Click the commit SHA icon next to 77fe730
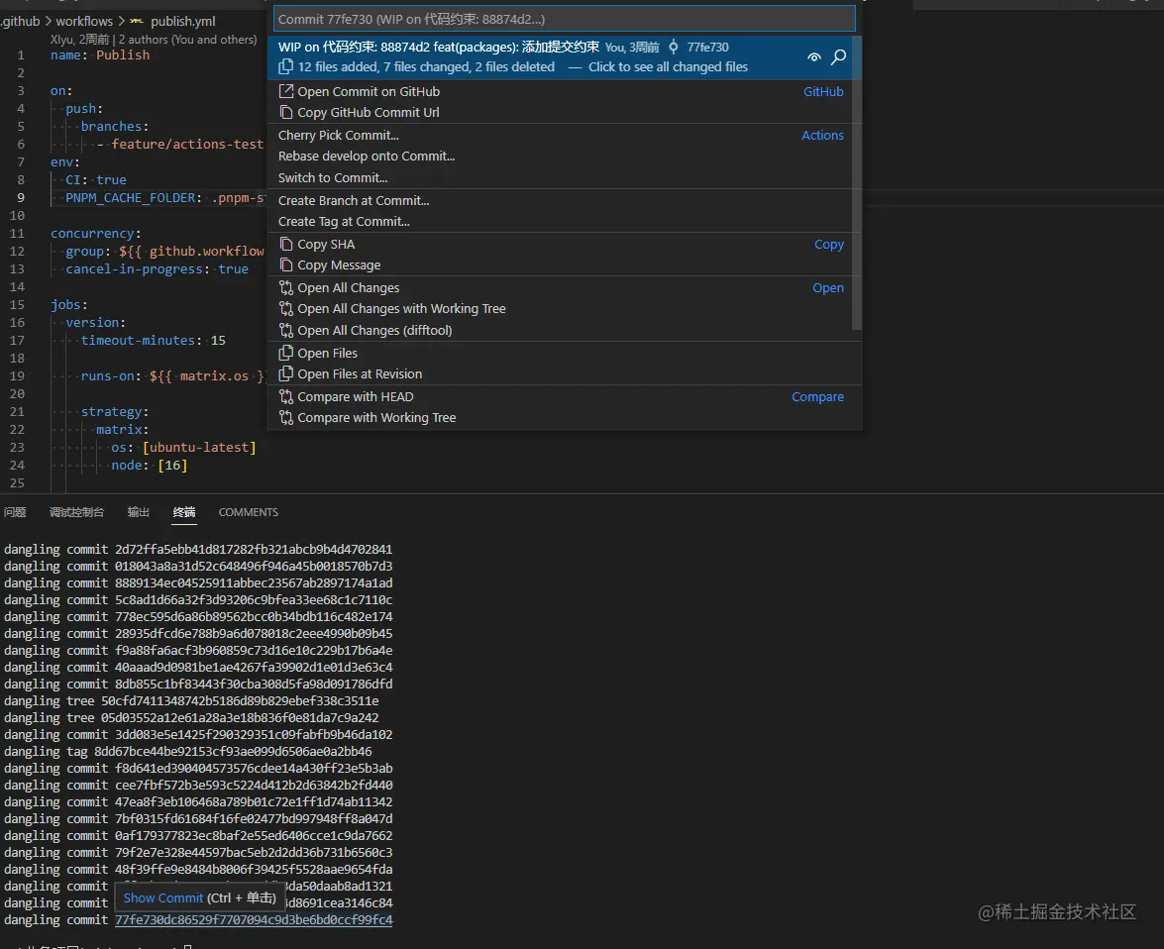This screenshot has height=949, width=1164. tap(674, 47)
